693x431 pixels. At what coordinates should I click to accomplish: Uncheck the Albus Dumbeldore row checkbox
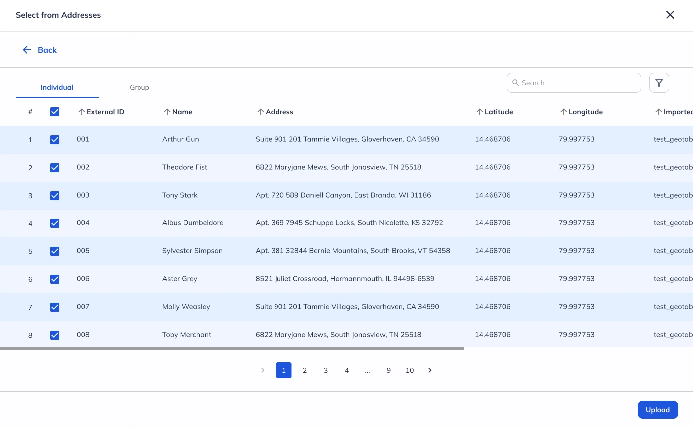(x=55, y=223)
